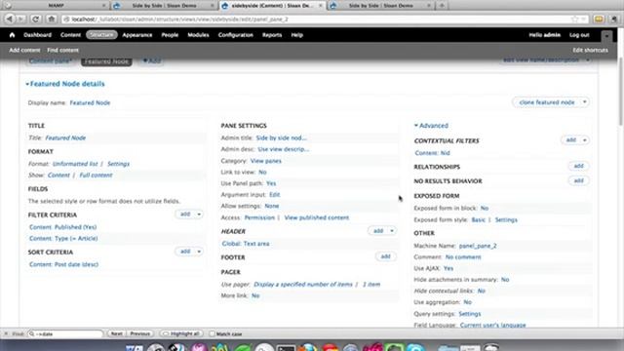This screenshot has height=351, width=624.
Task: Toggle the shortcut drawer arrow beside Log out
Action: (606, 35)
